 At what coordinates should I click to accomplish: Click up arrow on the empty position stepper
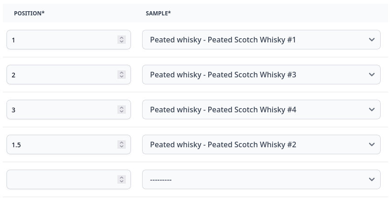[x=122, y=178]
